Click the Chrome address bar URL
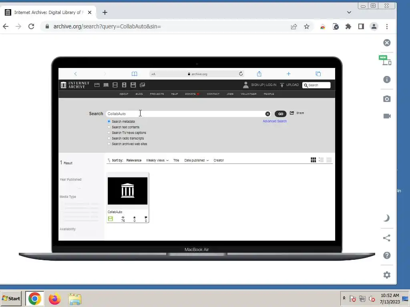The width and height of the screenshot is (410, 307). click(x=107, y=26)
